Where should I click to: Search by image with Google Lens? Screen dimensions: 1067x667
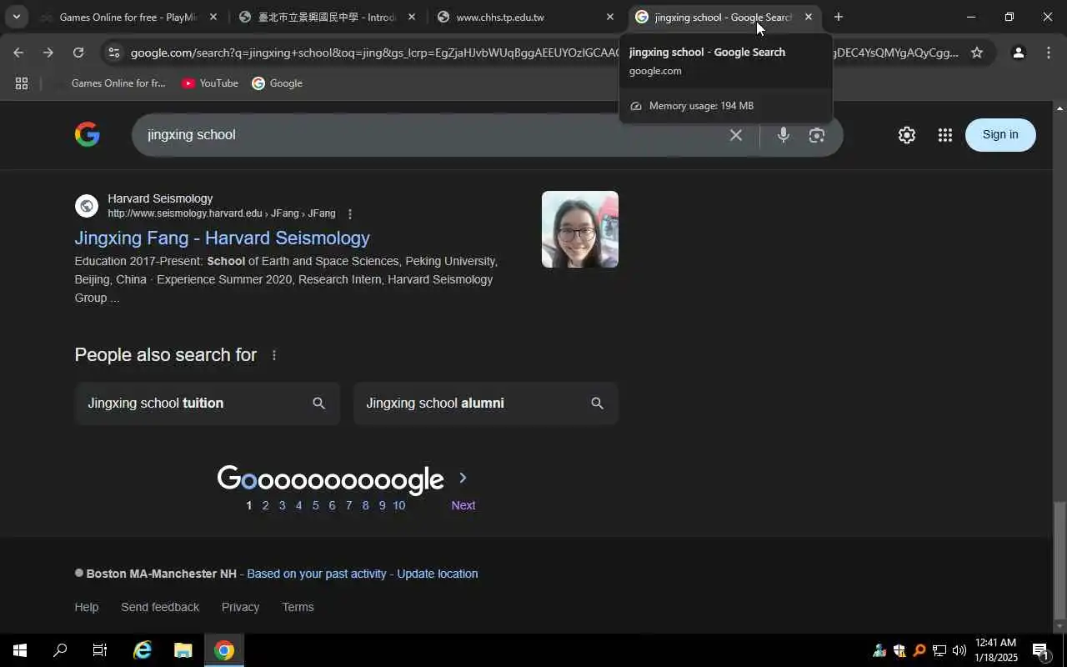817,135
